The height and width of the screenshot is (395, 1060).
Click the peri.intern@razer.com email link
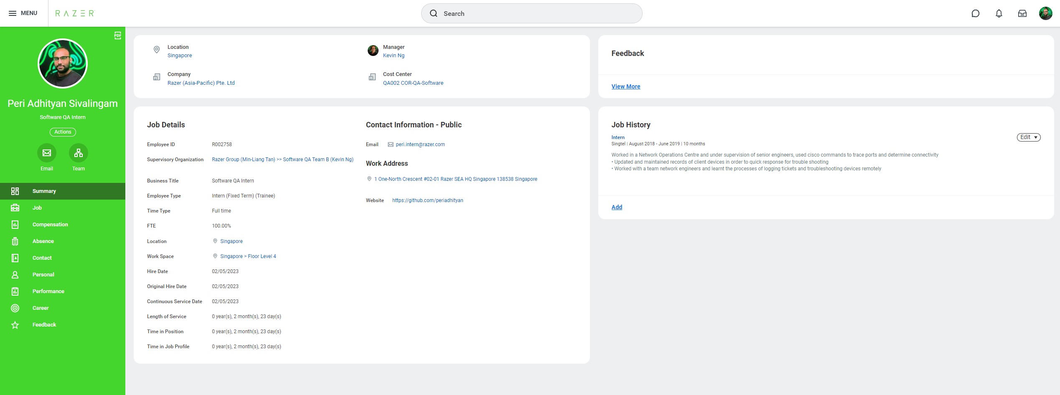pos(420,144)
